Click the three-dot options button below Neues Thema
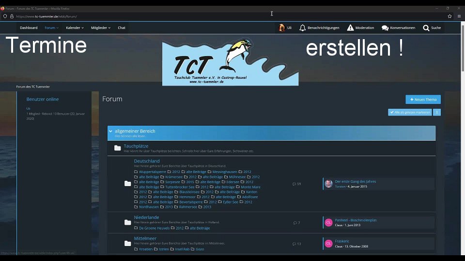 pos(437,112)
